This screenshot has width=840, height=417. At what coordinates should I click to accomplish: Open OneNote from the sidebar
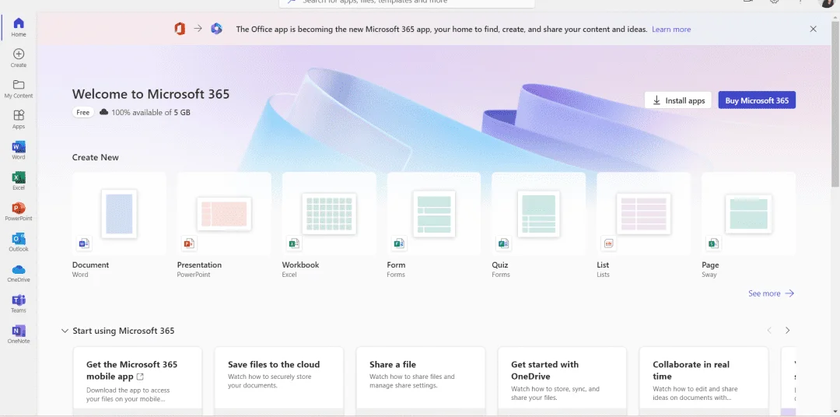pos(18,334)
